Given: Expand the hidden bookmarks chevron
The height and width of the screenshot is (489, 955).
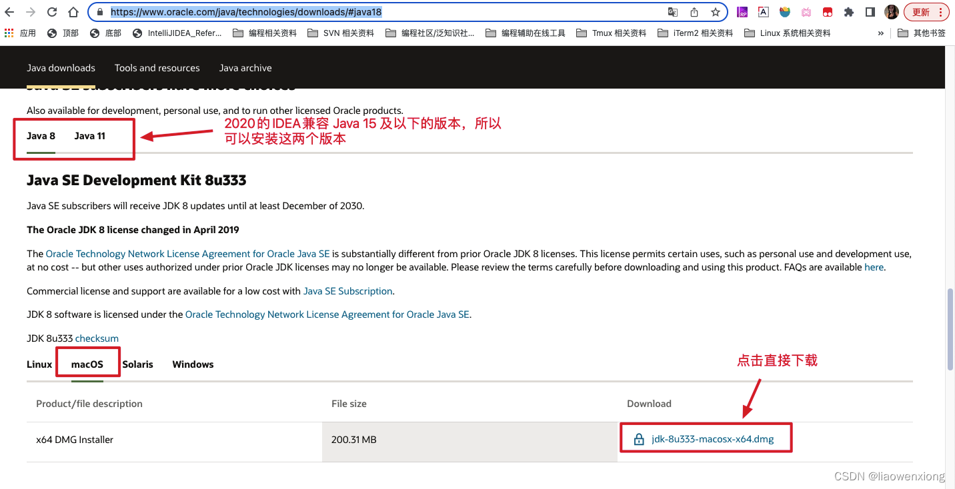Looking at the screenshot, I should (882, 32).
